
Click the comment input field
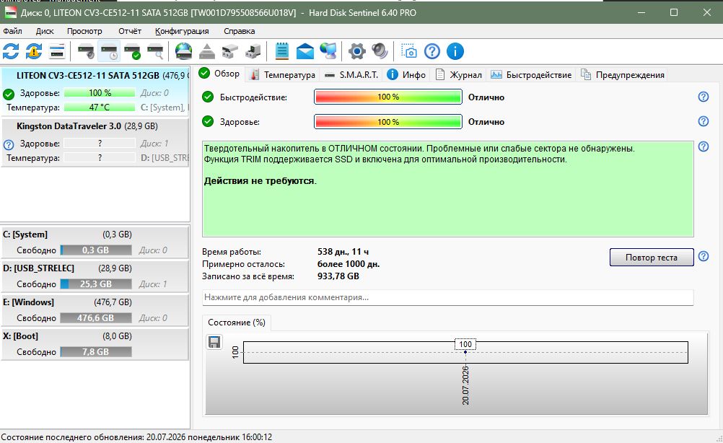pos(447,297)
